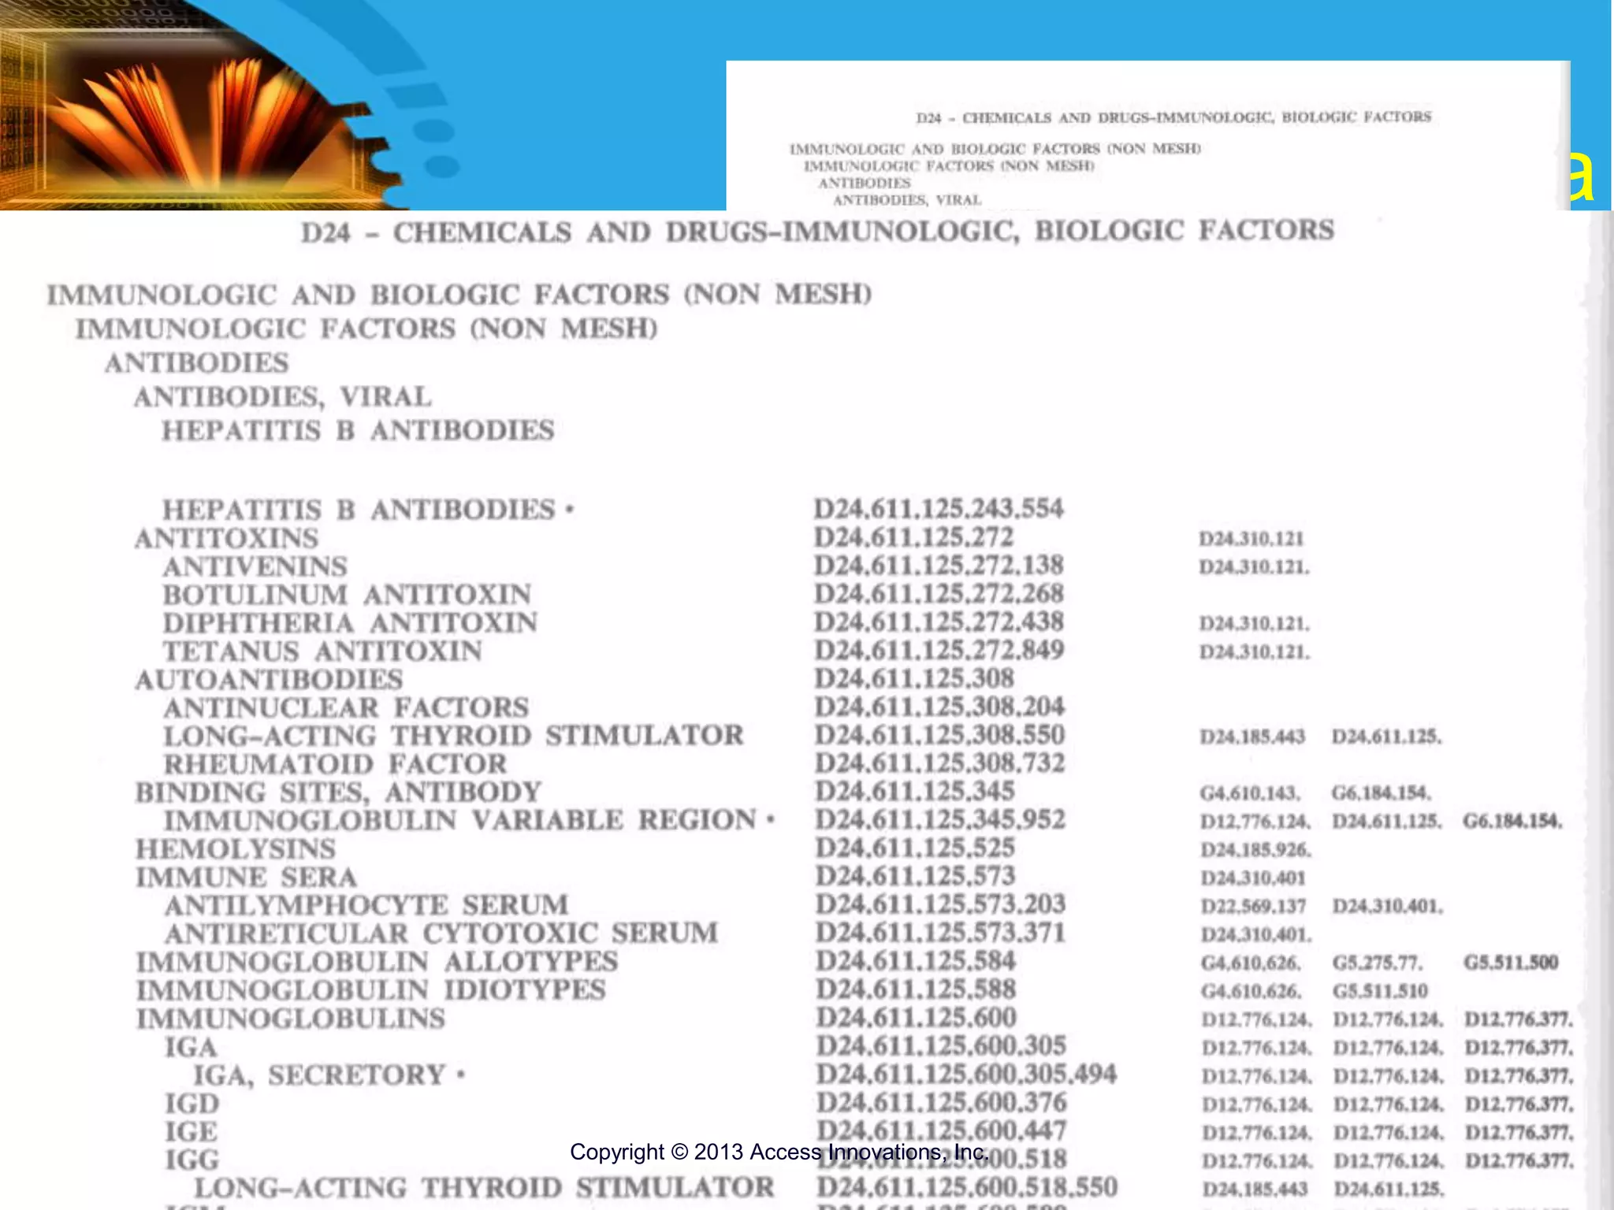Select tree number D24.611.125.308.204
This screenshot has width=1614, height=1210.
[939, 707]
